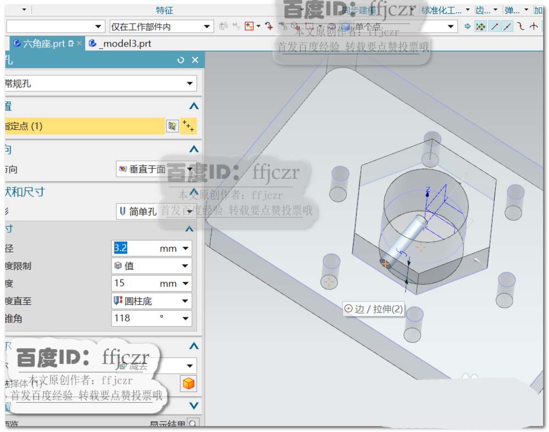Click the orange select body cube icon
This screenshot has height=432, width=549.
[x=189, y=383]
